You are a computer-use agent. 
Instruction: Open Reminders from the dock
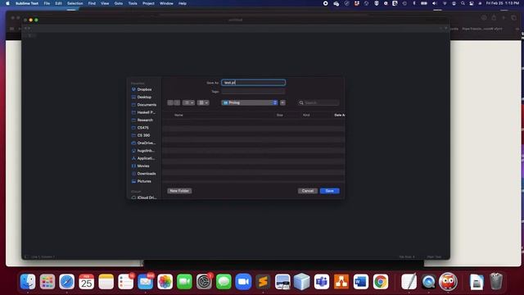click(125, 282)
